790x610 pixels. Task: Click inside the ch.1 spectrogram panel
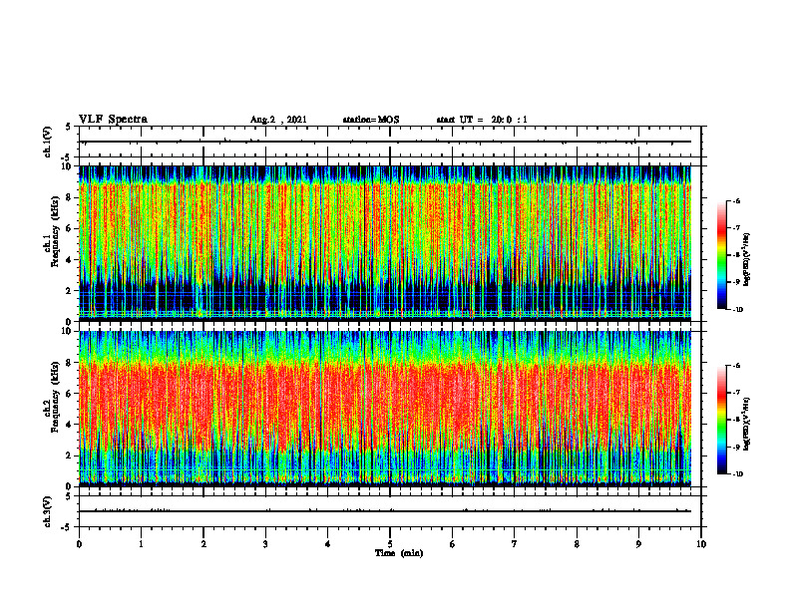click(x=384, y=243)
